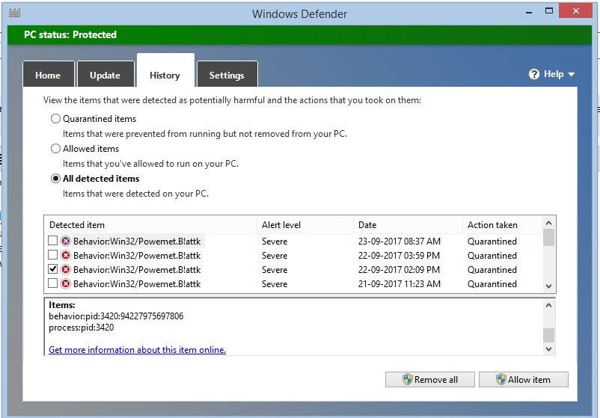Click the PC status: Protected banner text
This screenshot has width=600, height=418.
click(x=70, y=35)
